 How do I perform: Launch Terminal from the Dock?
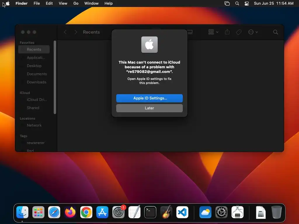click(x=150, y=212)
